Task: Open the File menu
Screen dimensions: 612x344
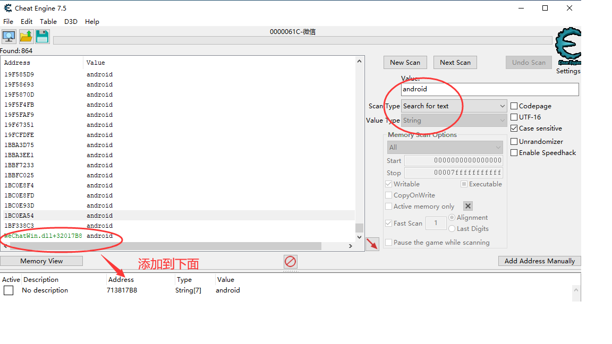Action: 8,21
